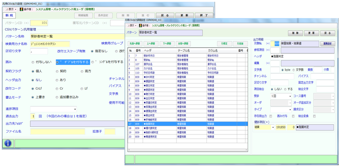
Task: Click the 拡張子 input field
Action: click(x=110, y=132)
